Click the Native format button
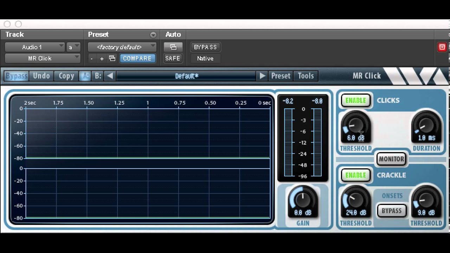 coord(205,58)
